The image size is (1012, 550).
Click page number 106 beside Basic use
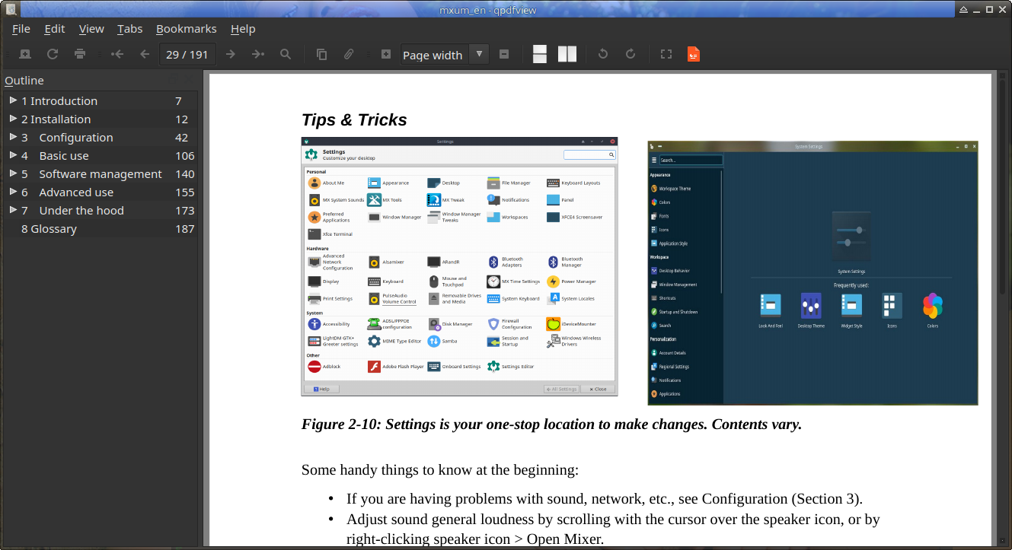185,156
